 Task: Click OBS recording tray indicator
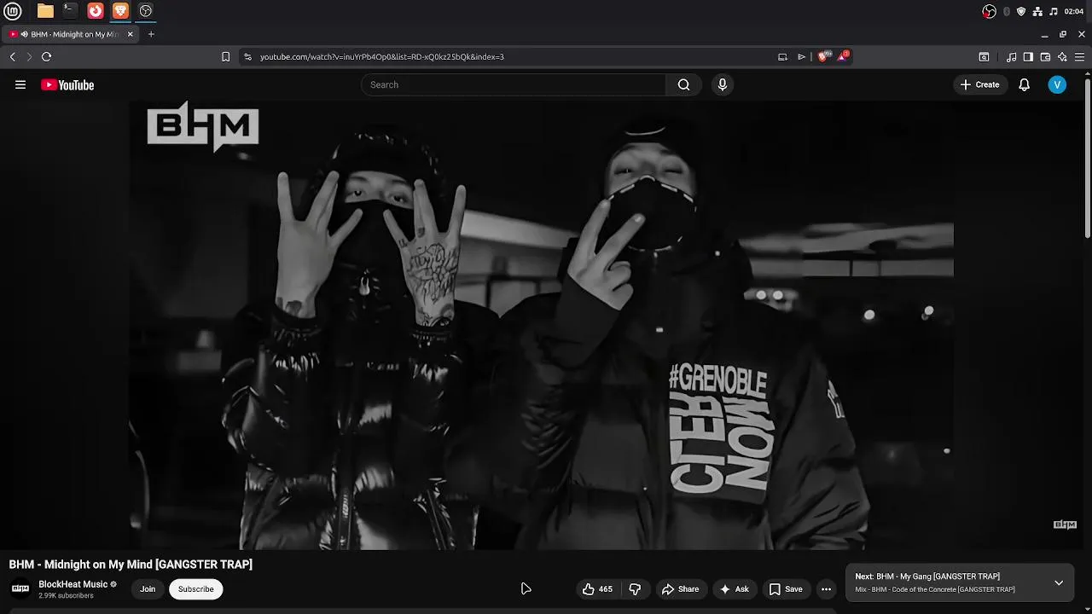click(x=989, y=11)
